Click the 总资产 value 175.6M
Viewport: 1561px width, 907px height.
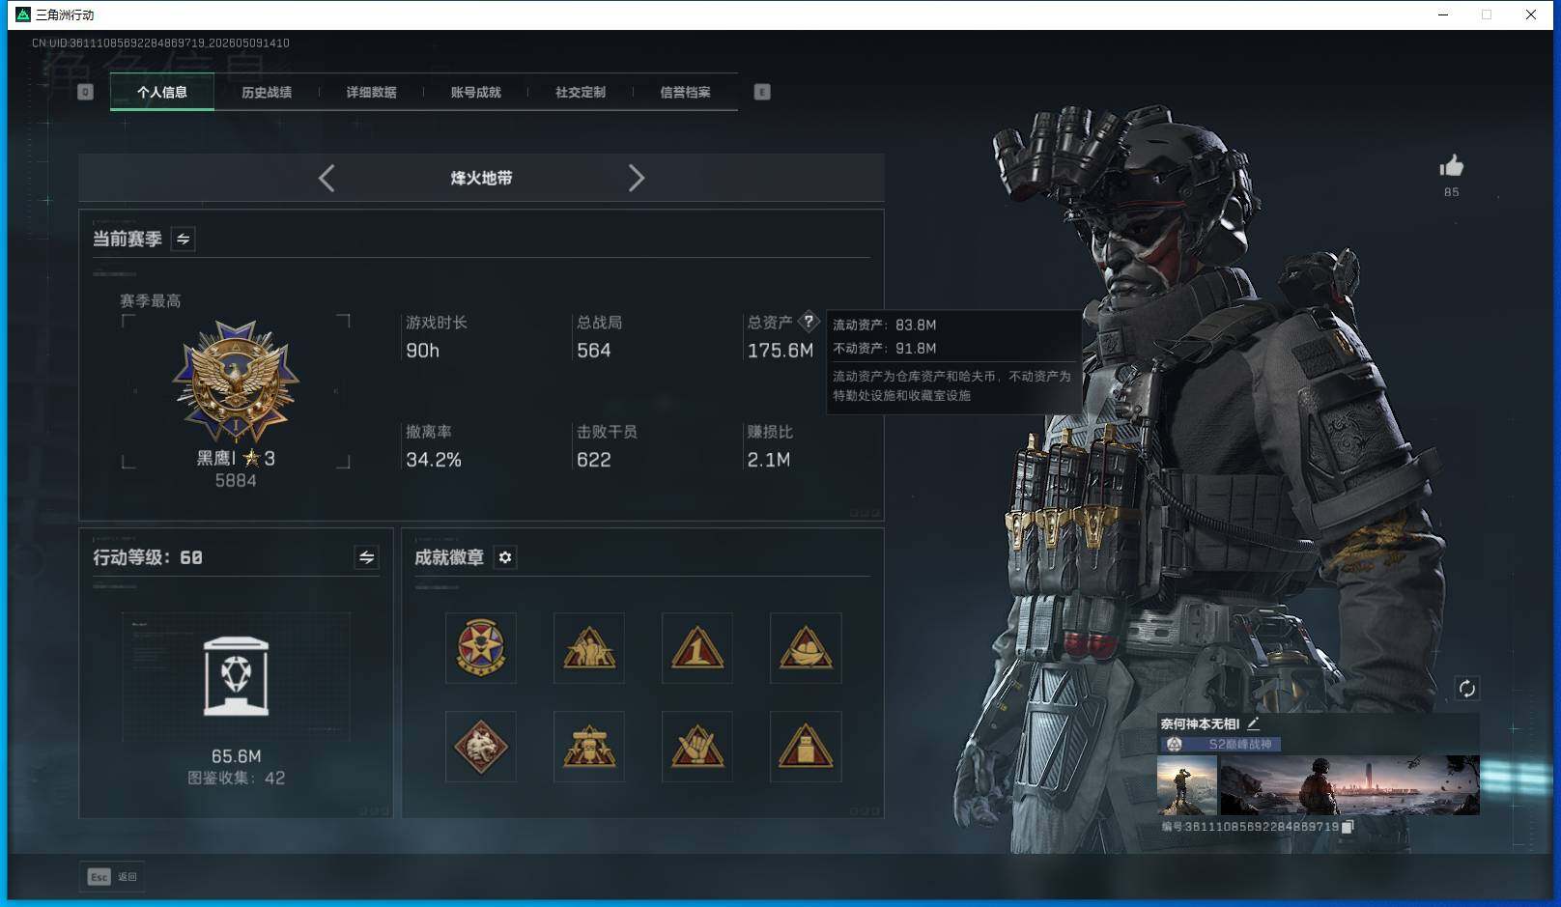780,351
